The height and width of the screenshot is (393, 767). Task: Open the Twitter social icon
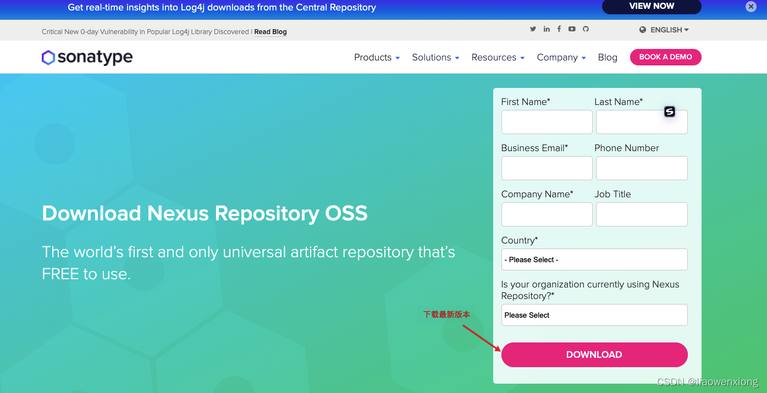click(x=533, y=29)
